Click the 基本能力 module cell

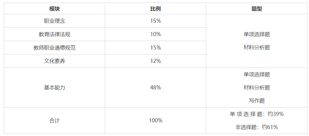(54, 87)
